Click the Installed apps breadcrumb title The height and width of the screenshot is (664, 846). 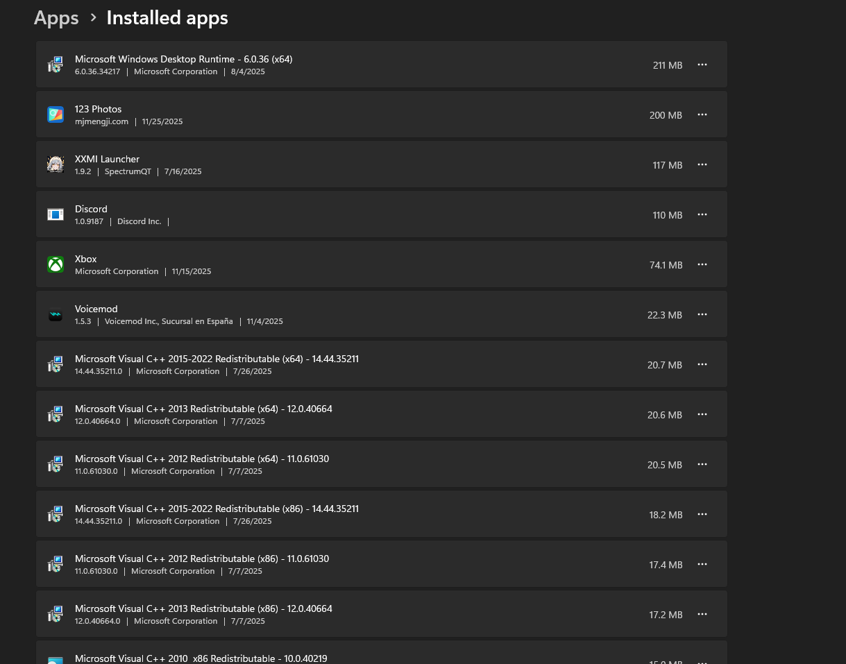[x=167, y=18]
